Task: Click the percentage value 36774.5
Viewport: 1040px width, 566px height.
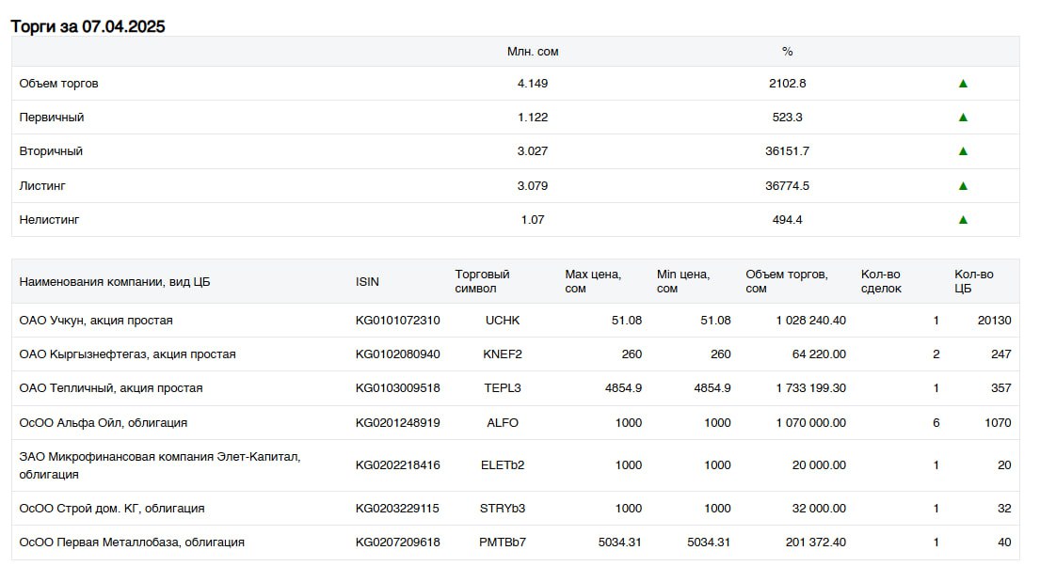Action: (x=788, y=185)
